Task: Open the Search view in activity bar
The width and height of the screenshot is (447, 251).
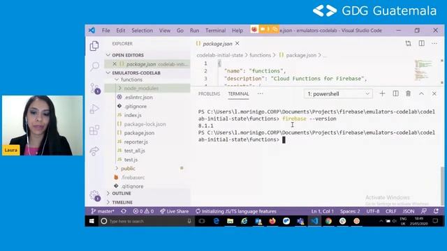Action: coord(94,66)
